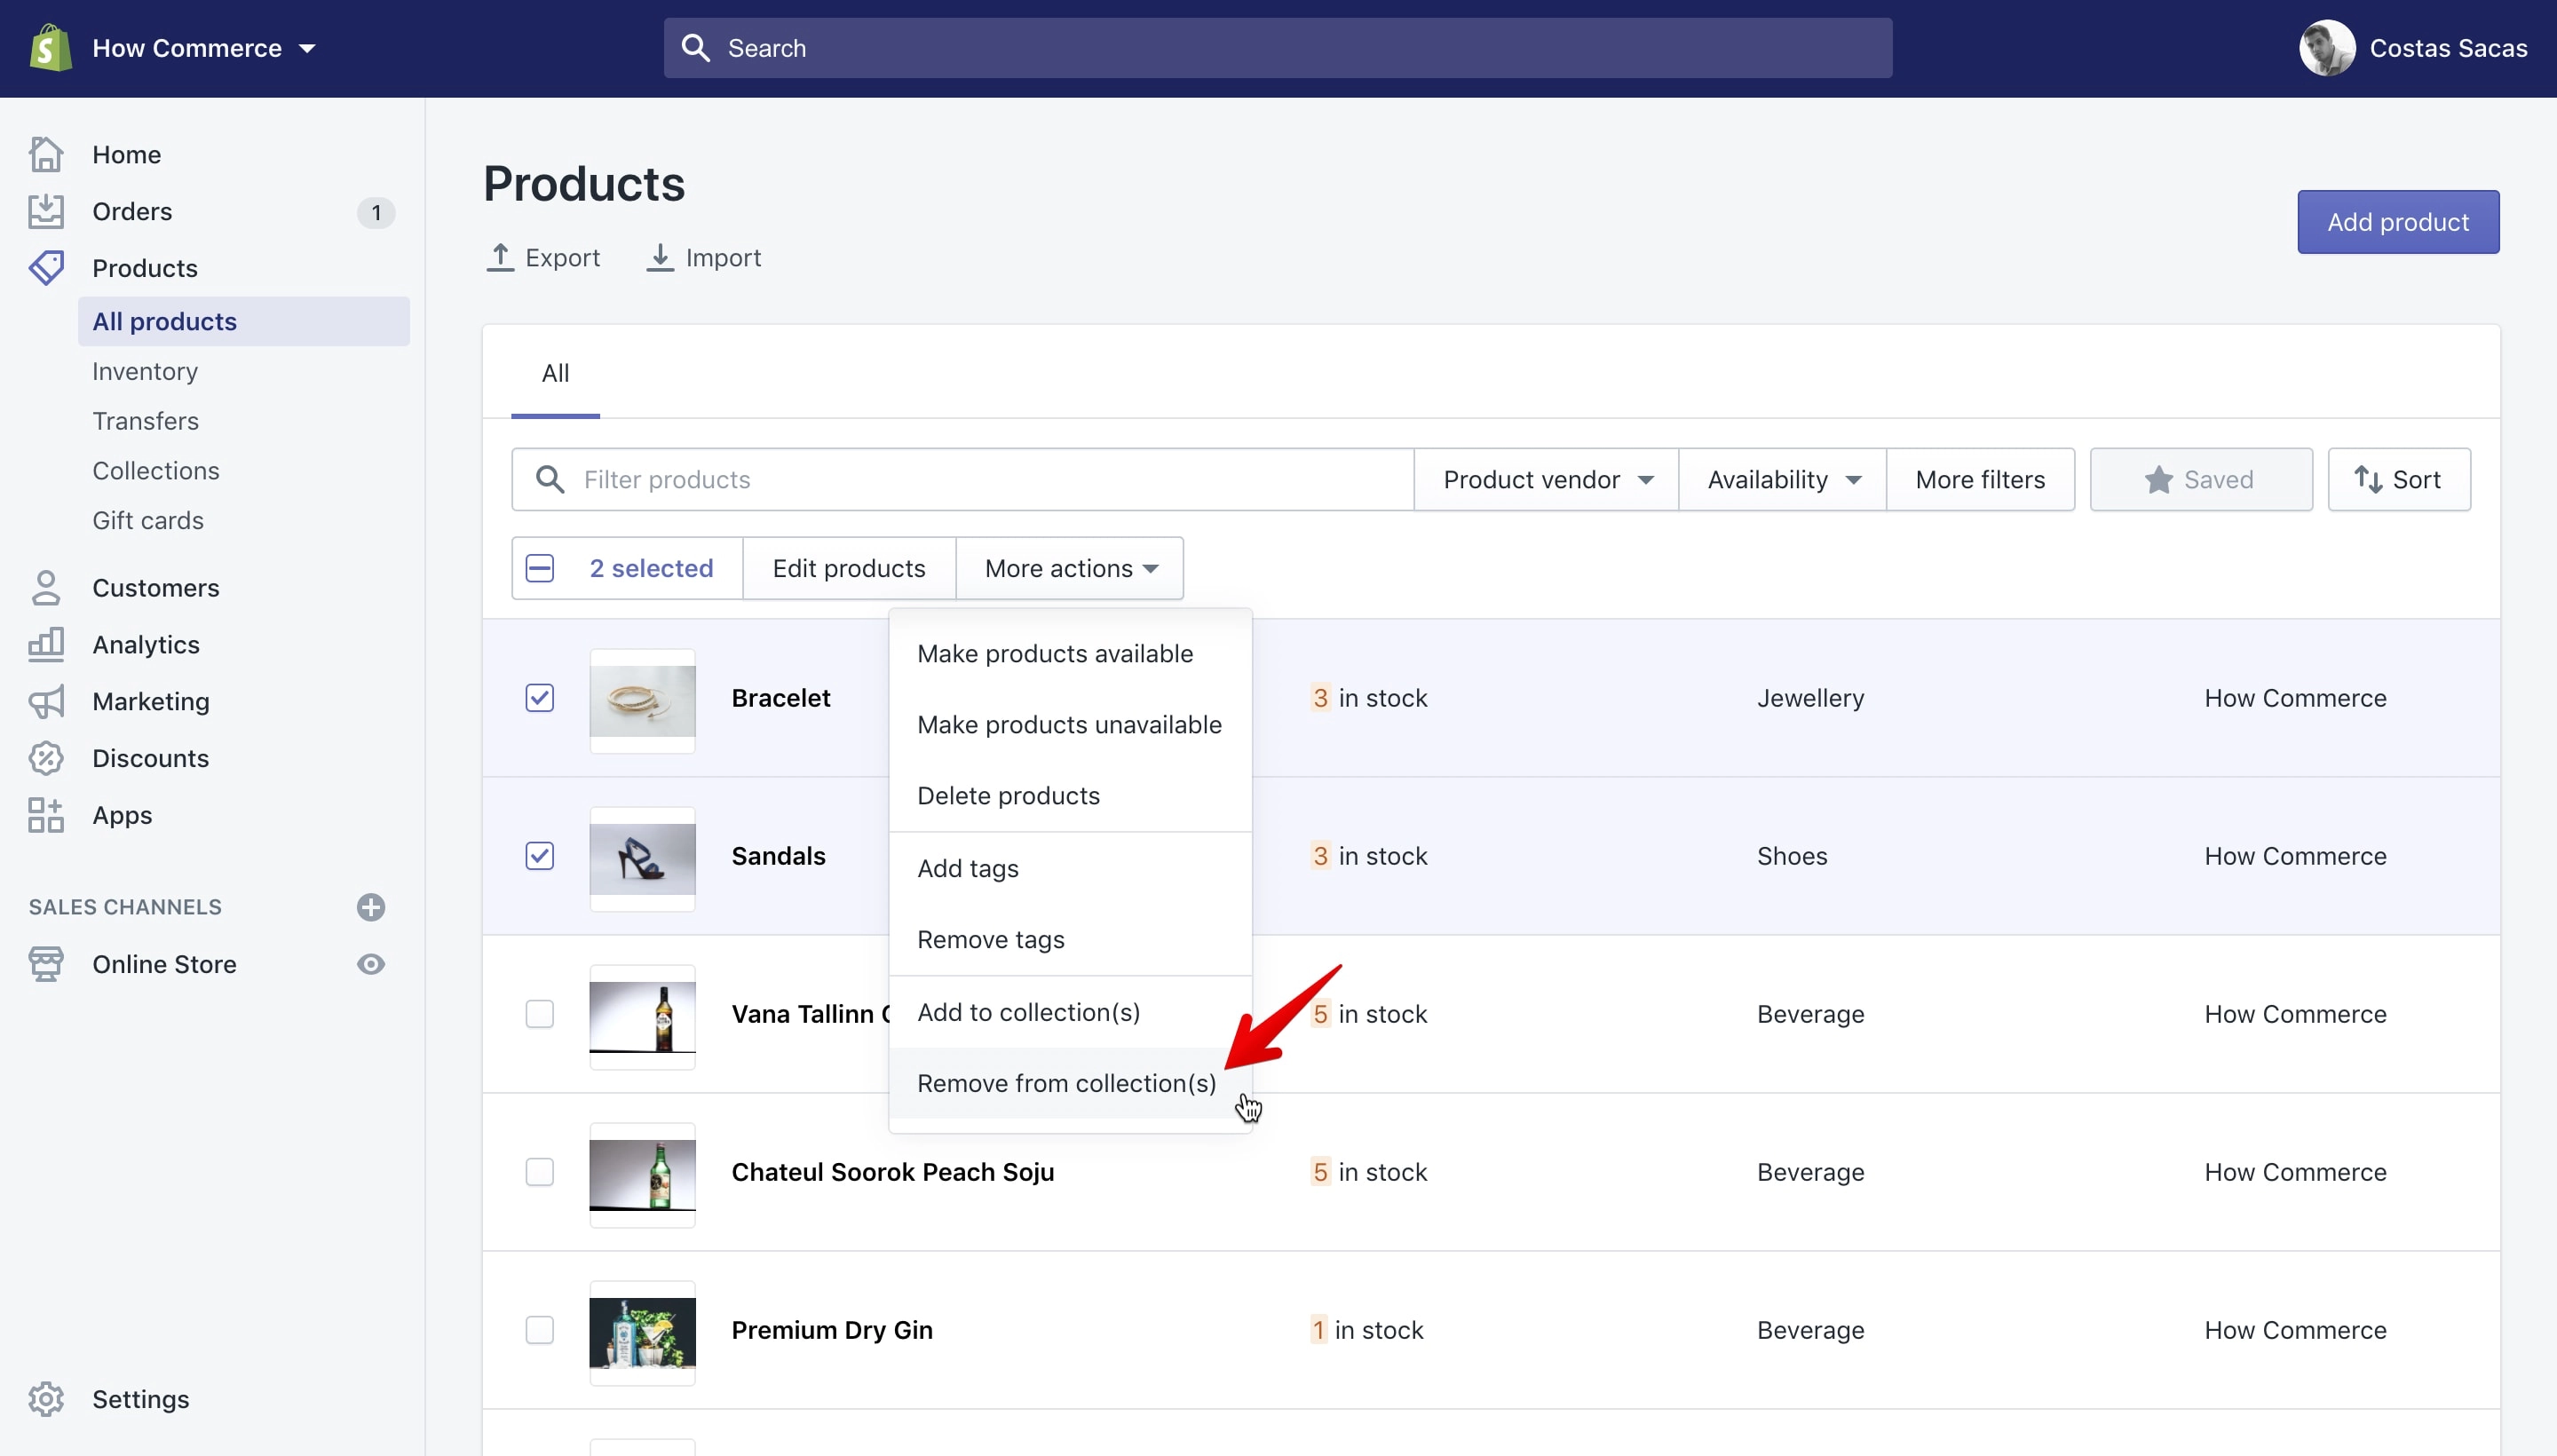Click the Discounts badge icon
The width and height of the screenshot is (2557, 1456).
(46, 759)
